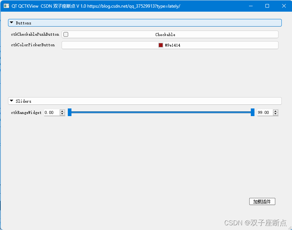The image size is (292, 230).
Task: Open the #9e1414 color picker
Action: pos(170,45)
